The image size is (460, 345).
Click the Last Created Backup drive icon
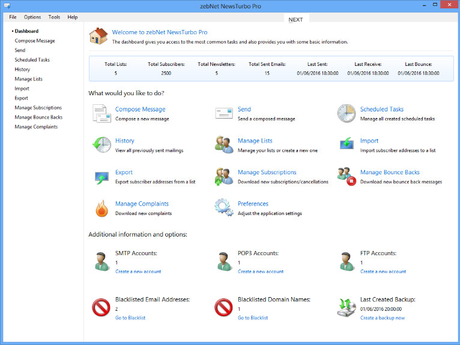click(x=347, y=307)
